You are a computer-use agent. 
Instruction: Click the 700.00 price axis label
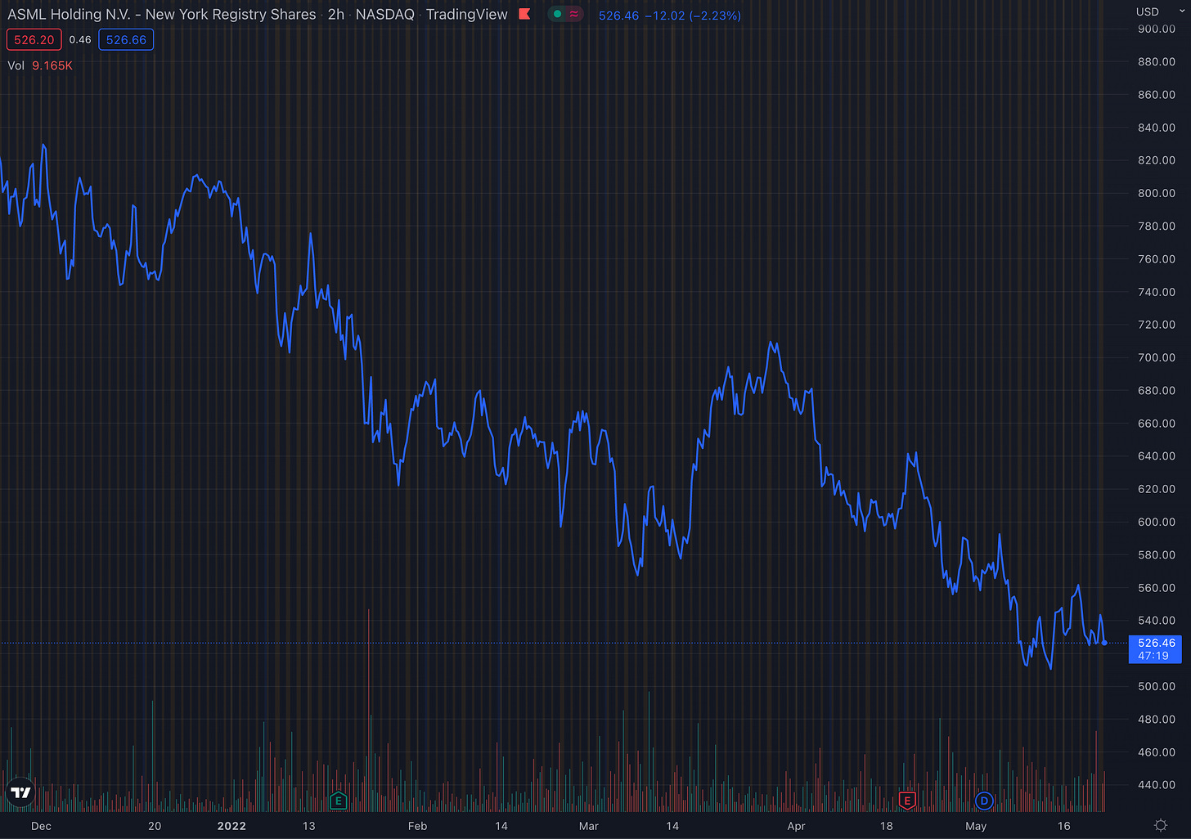pyautogui.click(x=1156, y=357)
